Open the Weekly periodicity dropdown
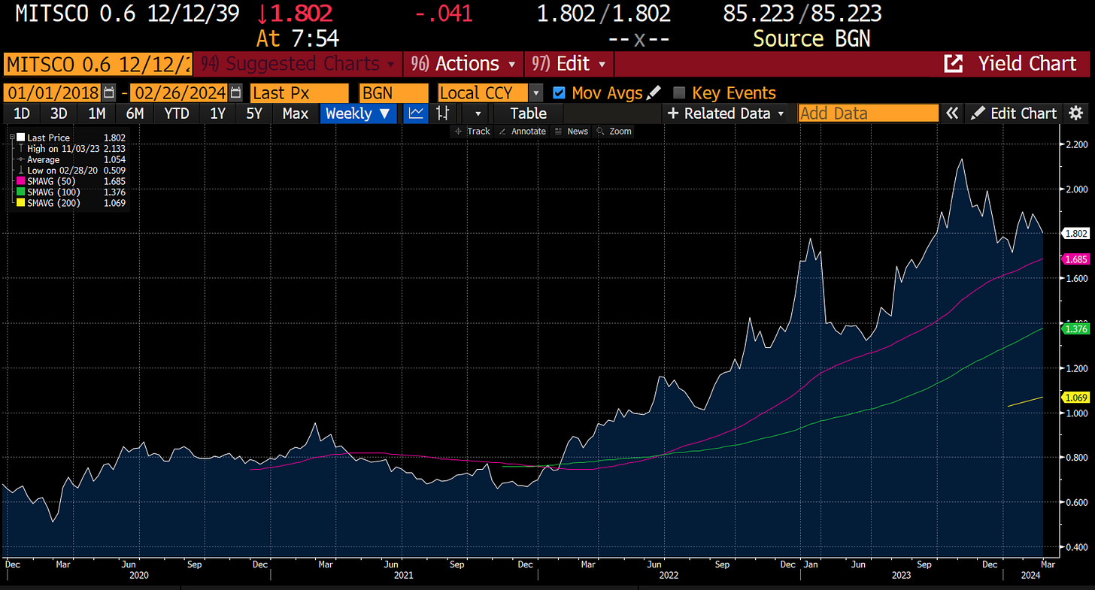The image size is (1095, 590). 358,113
